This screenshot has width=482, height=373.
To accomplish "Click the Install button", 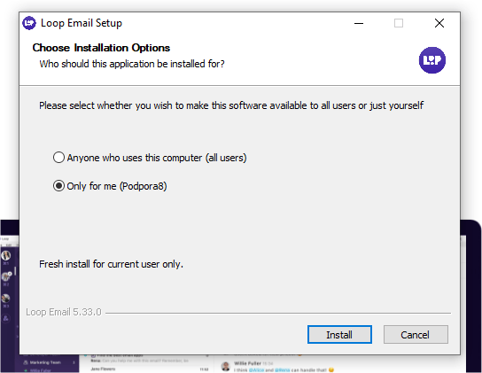I will [x=339, y=334].
